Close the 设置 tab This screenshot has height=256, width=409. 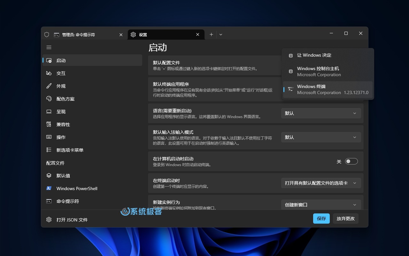tap(198, 35)
